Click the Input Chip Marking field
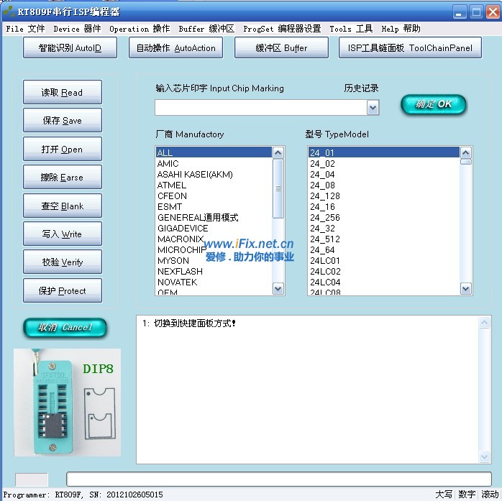502x501 pixels. pyautogui.click(x=260, y=108)
